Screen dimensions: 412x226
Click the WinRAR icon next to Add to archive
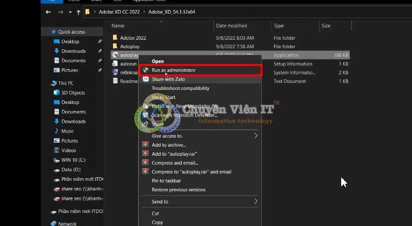(146, 145)
